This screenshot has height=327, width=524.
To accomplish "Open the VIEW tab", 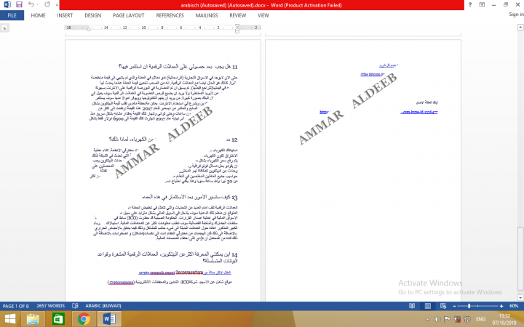I will tap(263, 15).
